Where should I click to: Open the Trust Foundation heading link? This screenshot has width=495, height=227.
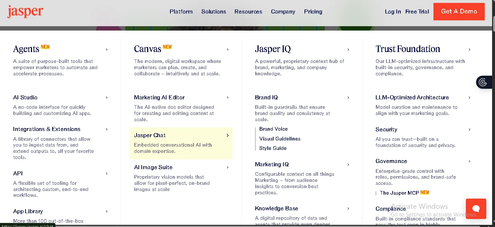408,49
